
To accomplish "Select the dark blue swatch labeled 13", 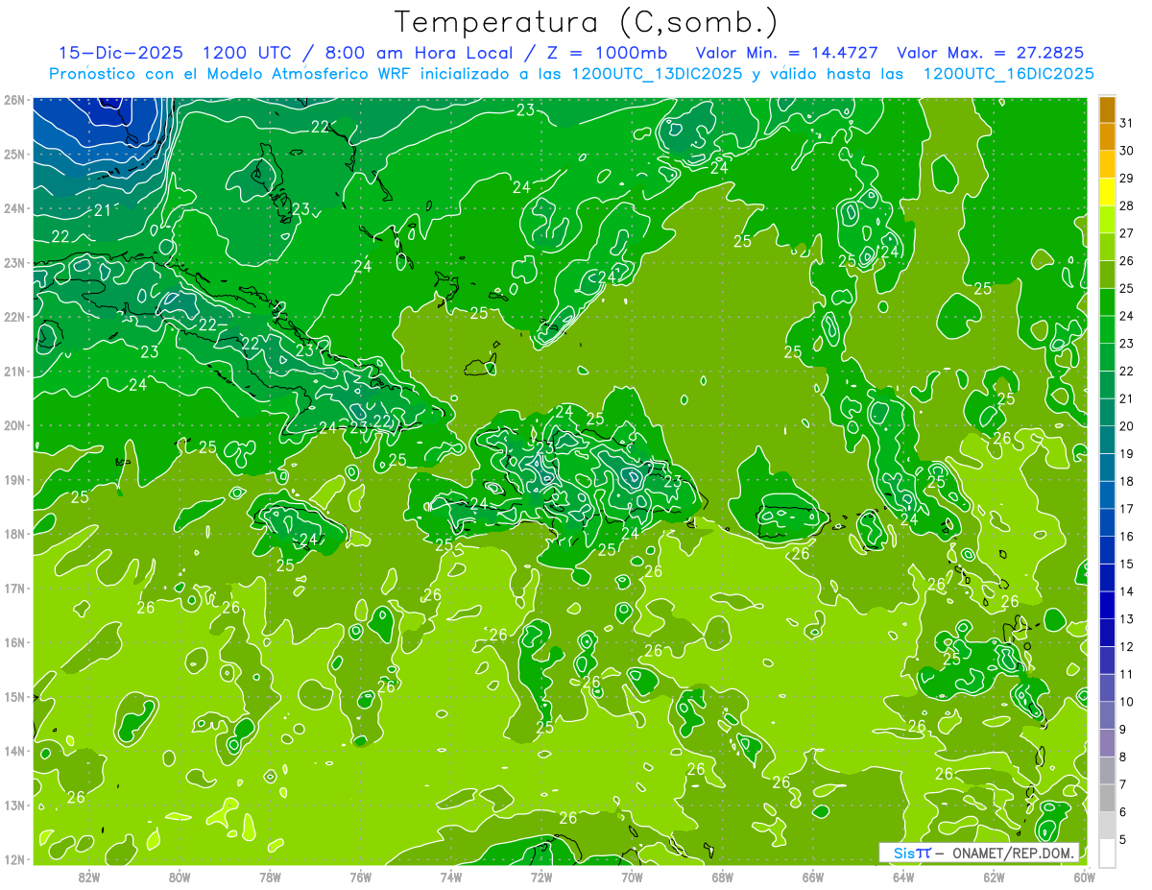I will [x=1107, y=605].
